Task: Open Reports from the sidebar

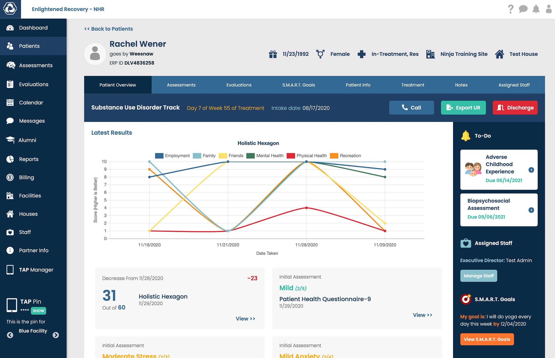Action: 29,159
